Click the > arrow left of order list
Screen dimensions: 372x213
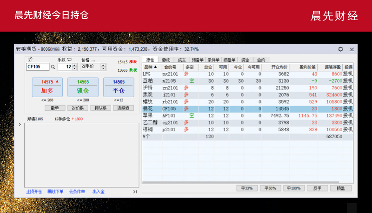click(19, 125)
